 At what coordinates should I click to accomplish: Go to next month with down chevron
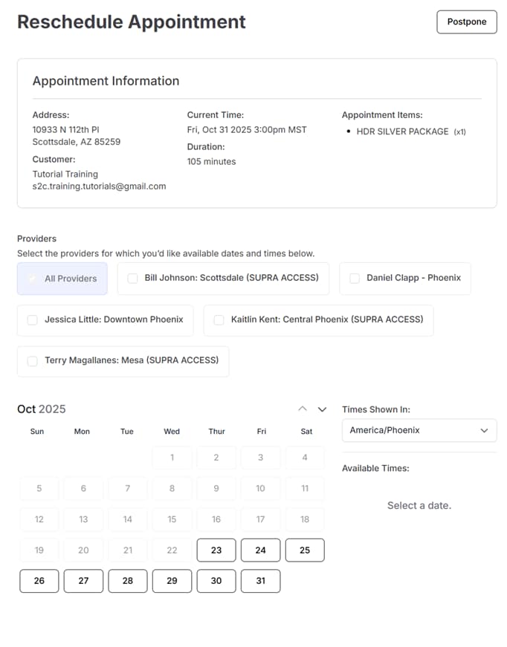click(322, 409)
